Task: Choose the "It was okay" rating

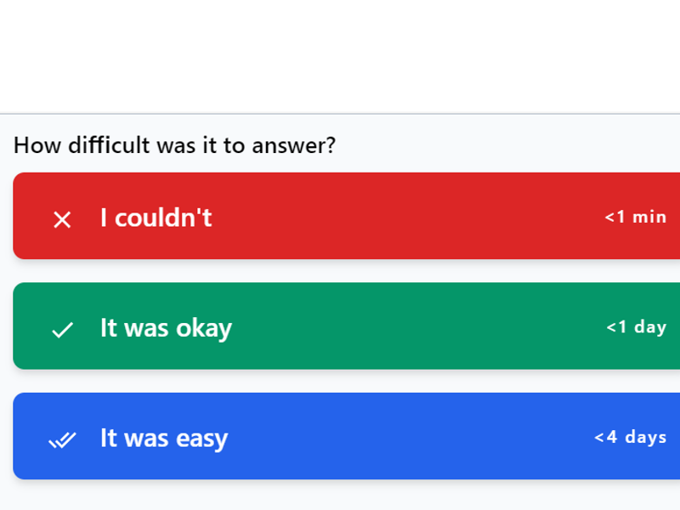Action: tap(166, 328)
